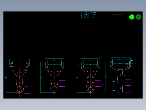Select the fourth slingshot with straight handle
Viewport: 146px width, 110px height.
(120, 77)
